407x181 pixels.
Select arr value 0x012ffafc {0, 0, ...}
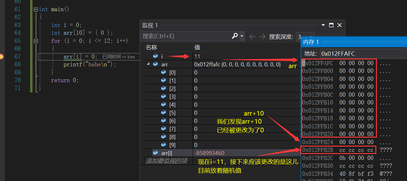[x=237, y=64]
